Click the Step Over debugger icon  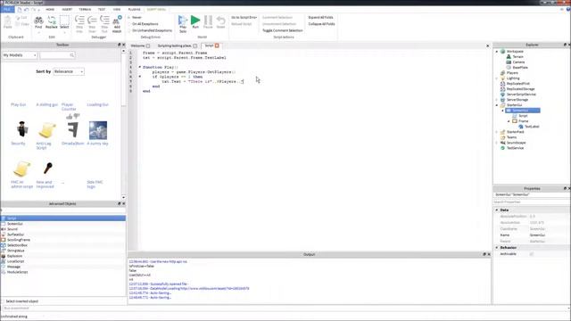pyautogui.click(x=92, y=20)
